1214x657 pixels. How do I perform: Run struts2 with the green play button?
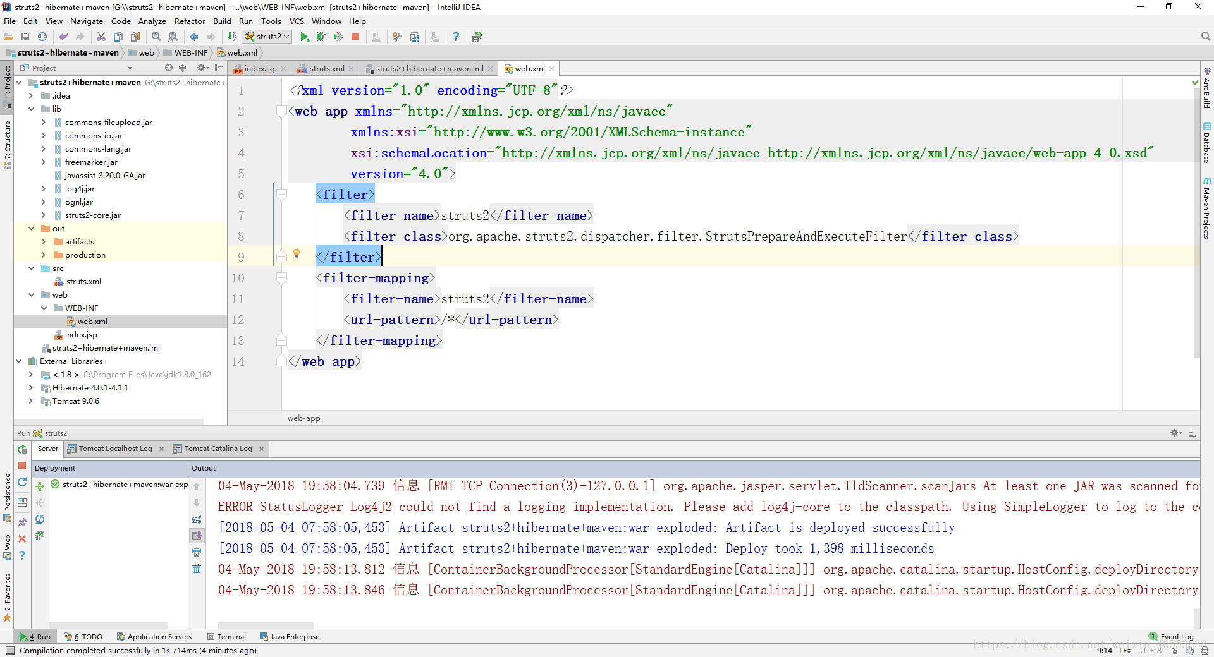[x=304, y=37]
